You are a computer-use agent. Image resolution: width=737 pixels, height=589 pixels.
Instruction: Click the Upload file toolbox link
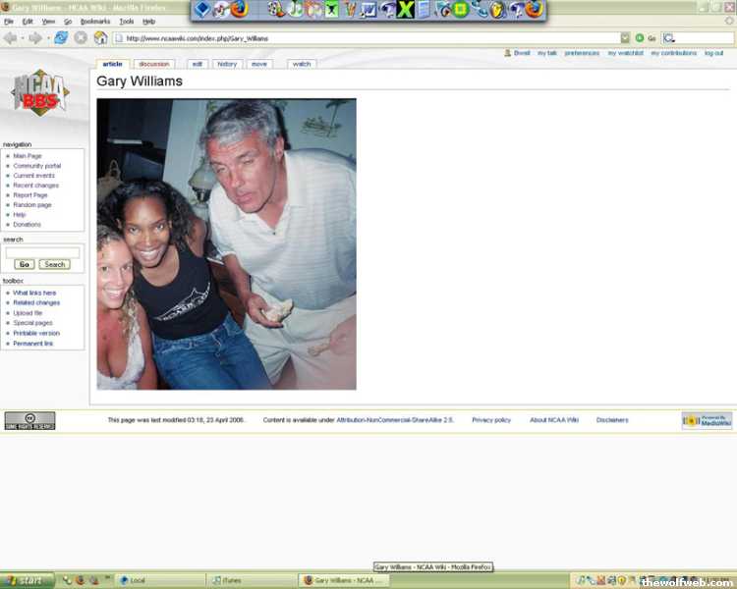28,313
